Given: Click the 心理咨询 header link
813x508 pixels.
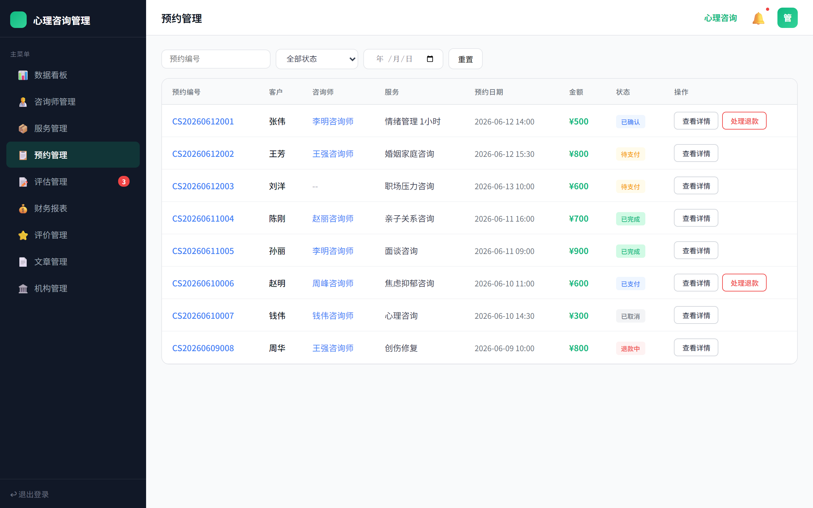Looking at the screenshot, I should (x=720, y=18).
